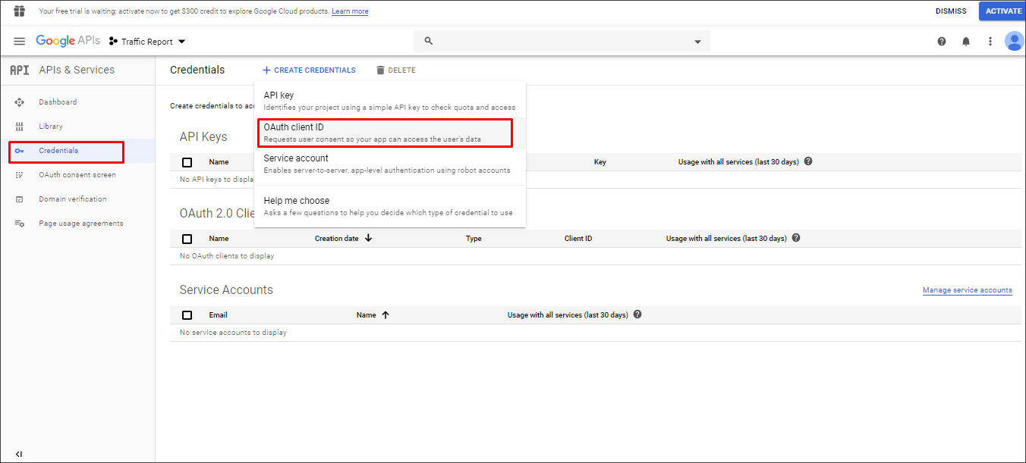Viewport: 1026px width, 463px height.
Task: Collapse the sidebar with the arrow icon
Action: (19, 454)
